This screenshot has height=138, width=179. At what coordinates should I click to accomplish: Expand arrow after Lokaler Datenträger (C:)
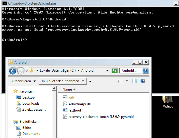(78, 70)
